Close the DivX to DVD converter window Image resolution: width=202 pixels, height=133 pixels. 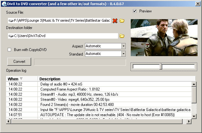coord(198,4)
